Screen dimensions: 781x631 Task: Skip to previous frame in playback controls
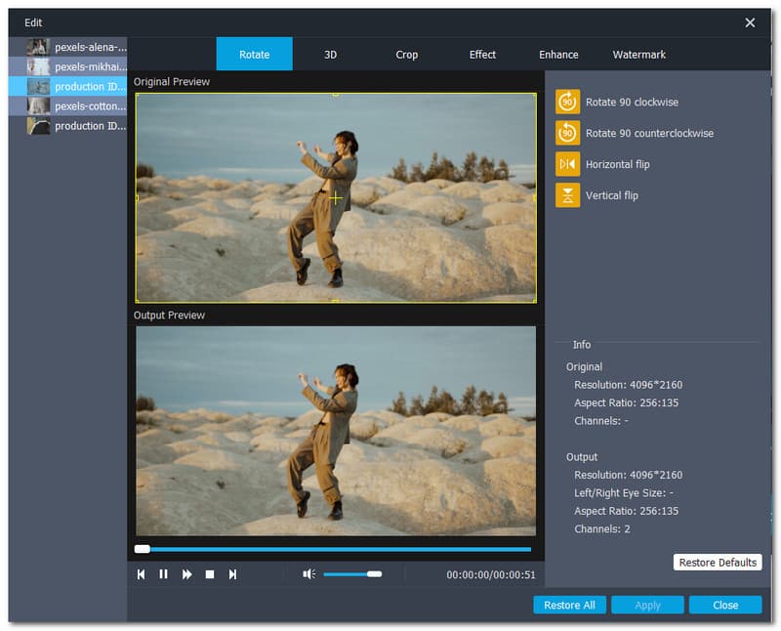[141, 574]
